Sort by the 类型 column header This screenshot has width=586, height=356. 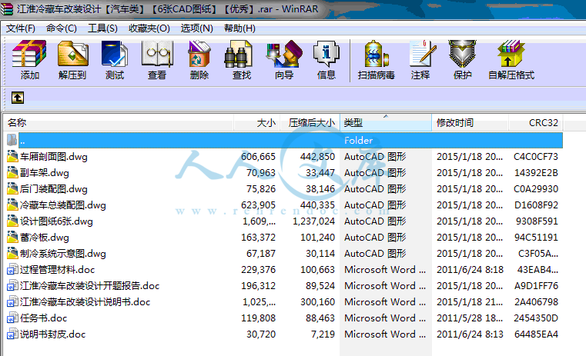(386, 123)
